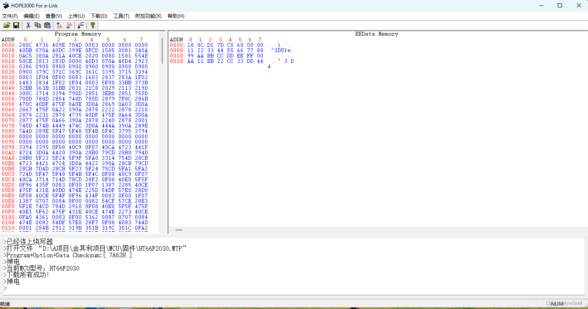Open the 下载(D) menu
The width and height of the screenshot is (588, 309).
click(x=99, y=16)
